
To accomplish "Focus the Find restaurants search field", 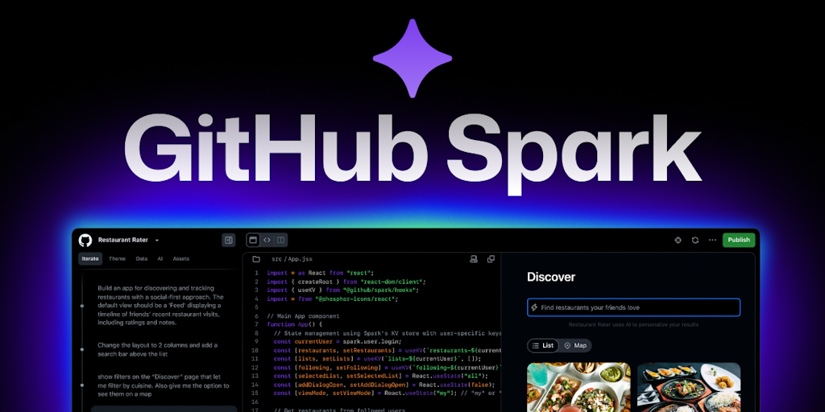I will pos(633,307).
